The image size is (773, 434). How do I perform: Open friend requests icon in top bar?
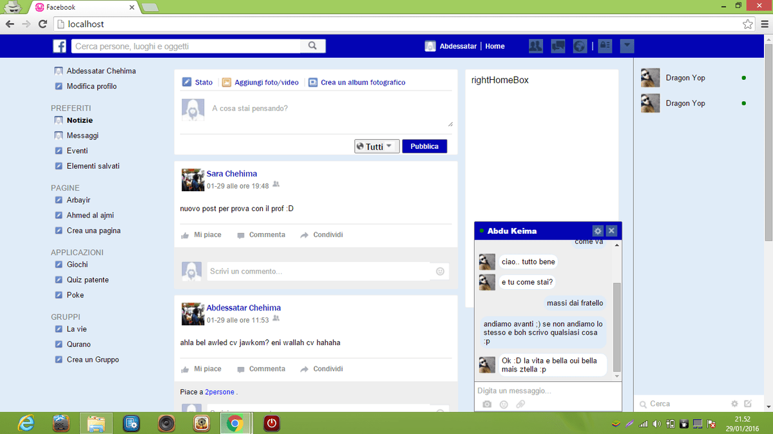tap(535, 46)
